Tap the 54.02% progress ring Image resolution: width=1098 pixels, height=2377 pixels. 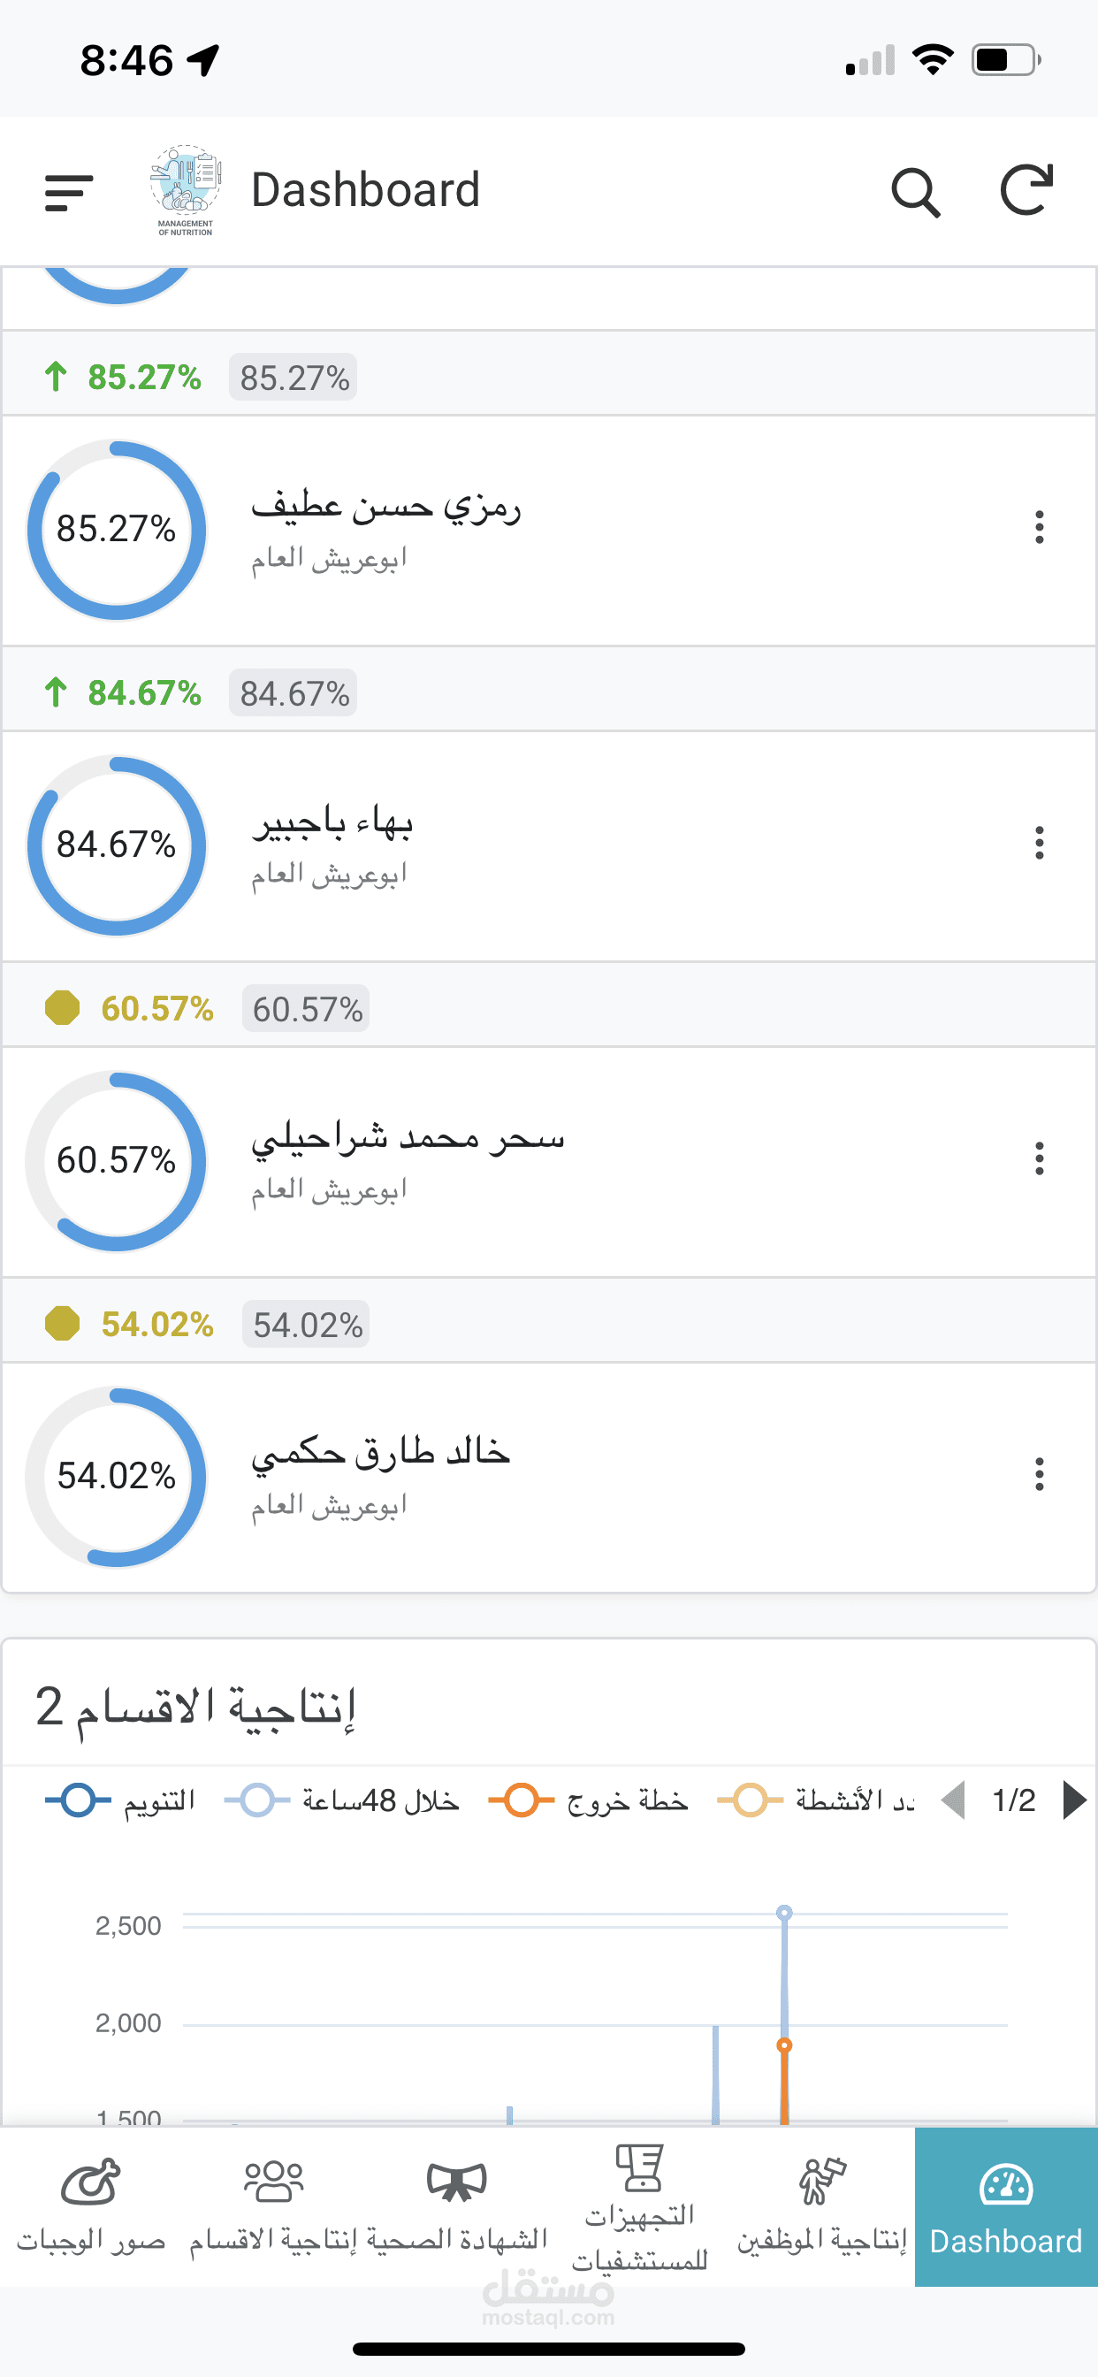[117, 1476]
